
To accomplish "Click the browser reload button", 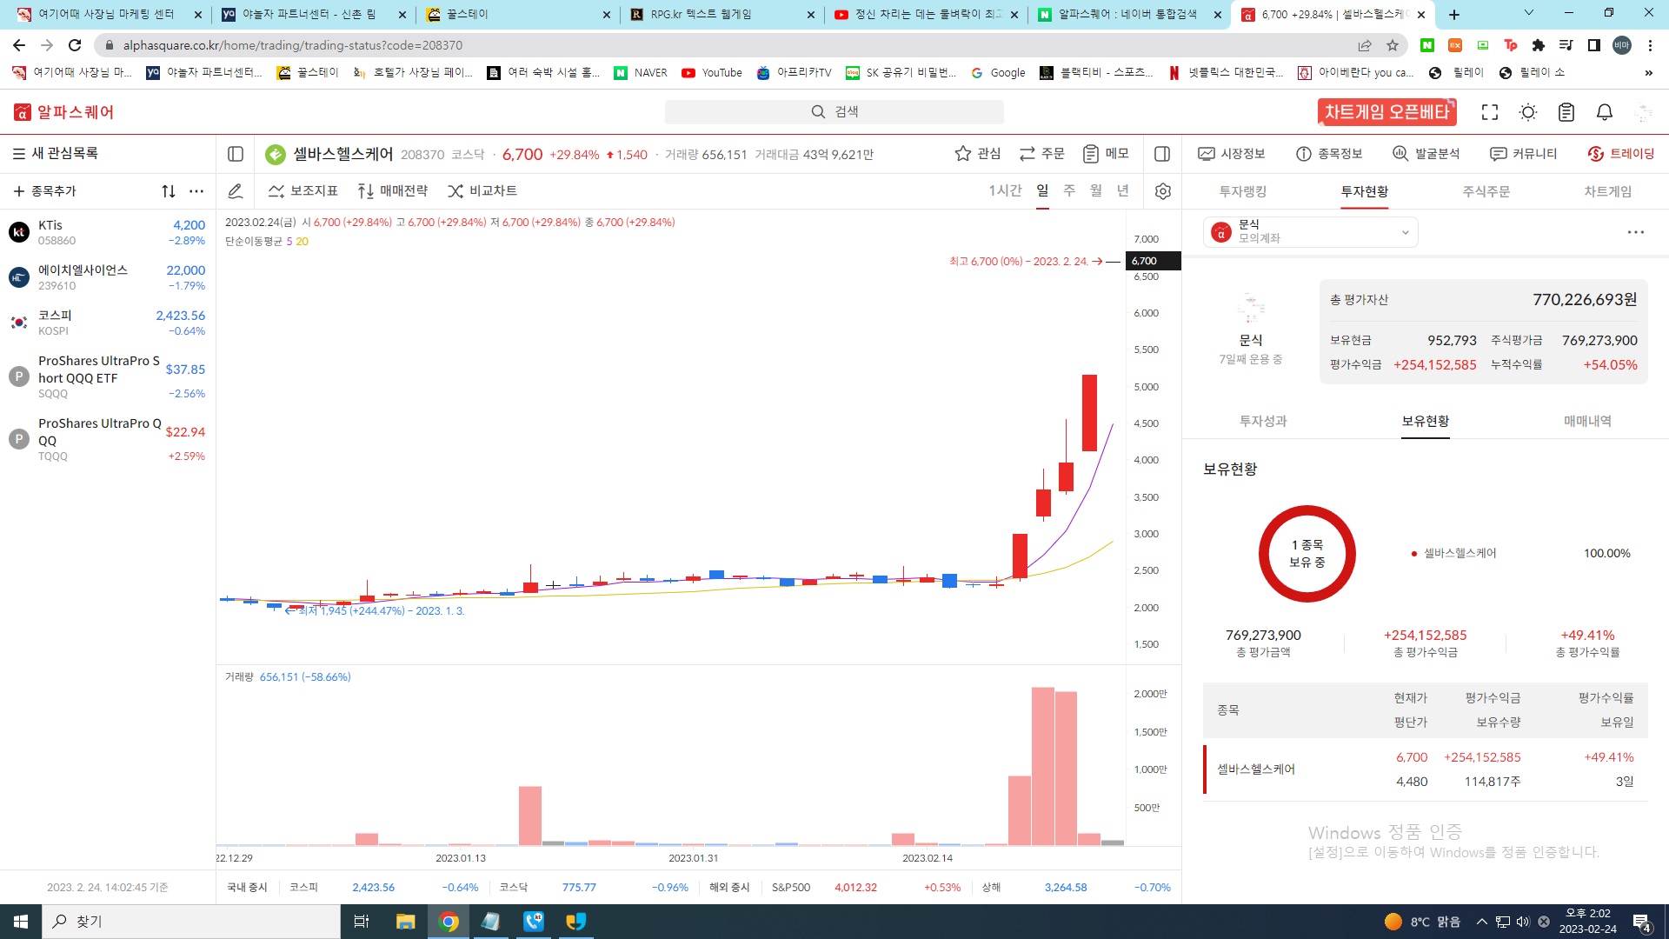I will click(76, 45).
